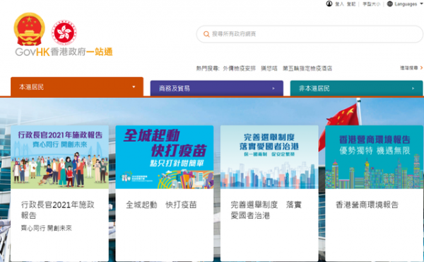Screen dimensions: 424x262
Task: Click the 登記 register link
Action: [x=351, y=4]
